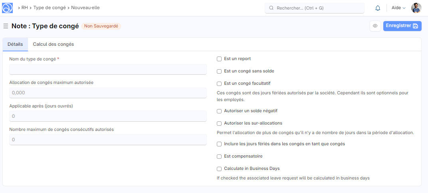Expand the Aide dropdown menu
This screenshot has width=428, height=193.
(x=398, y=8)
